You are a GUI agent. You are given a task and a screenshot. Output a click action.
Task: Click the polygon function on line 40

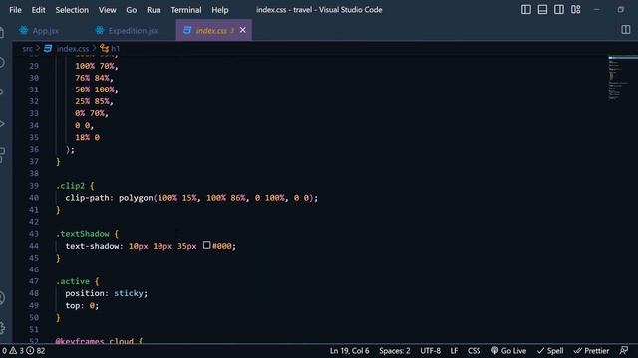(136, 198)
